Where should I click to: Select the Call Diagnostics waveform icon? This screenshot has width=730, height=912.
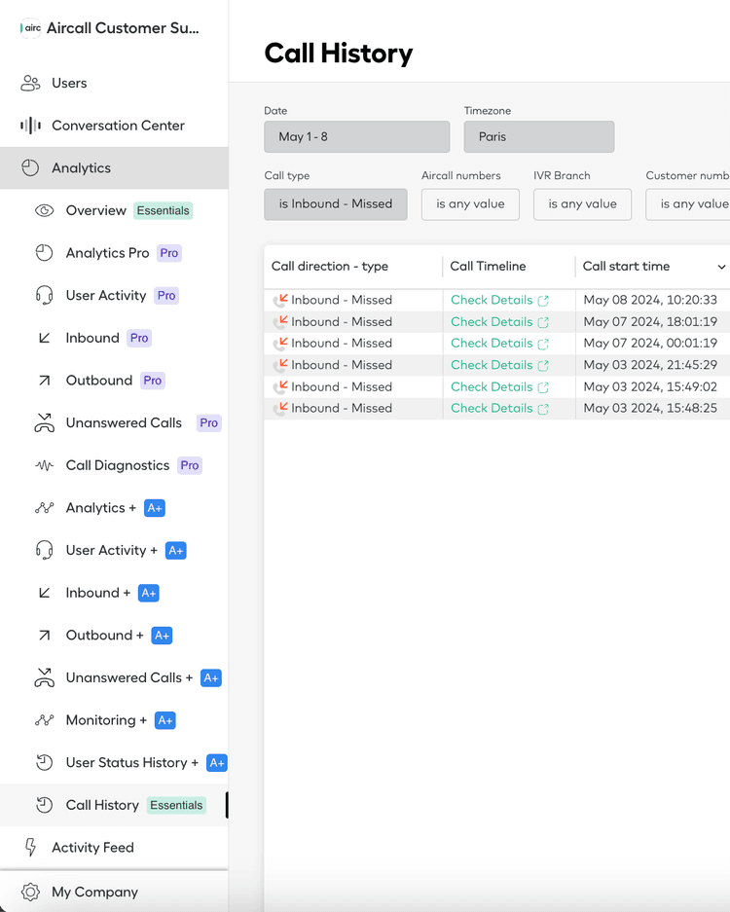(x=44, y=466)
